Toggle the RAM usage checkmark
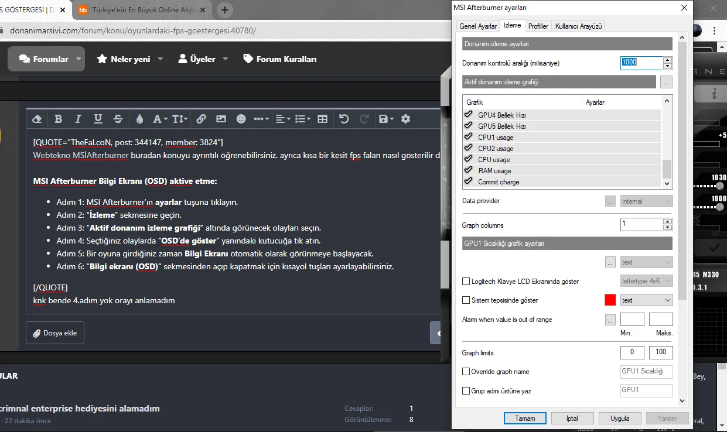 [468, 170]
